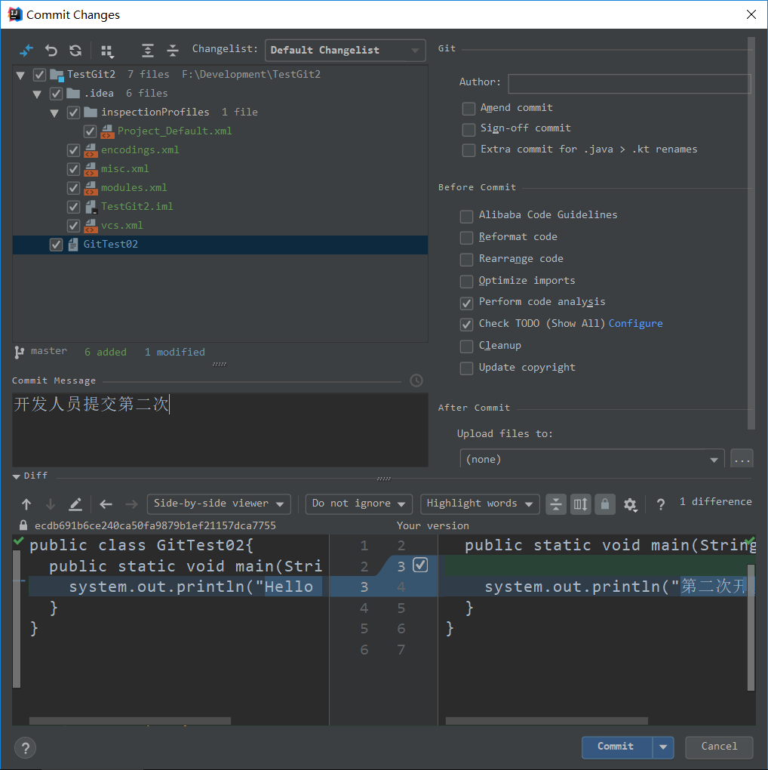Viewport: 768px width, 770px height.
Task: Click previous difference up arrow
Action: pos(26,504)
